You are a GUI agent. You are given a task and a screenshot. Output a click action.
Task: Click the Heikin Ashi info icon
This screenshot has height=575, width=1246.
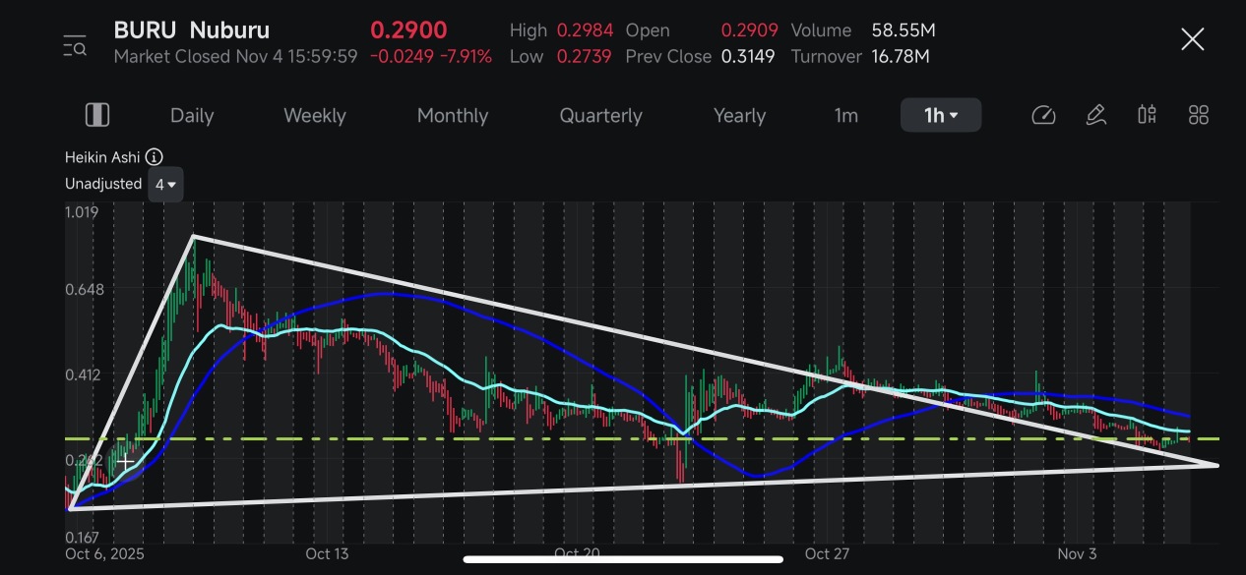tap(155, 157)
